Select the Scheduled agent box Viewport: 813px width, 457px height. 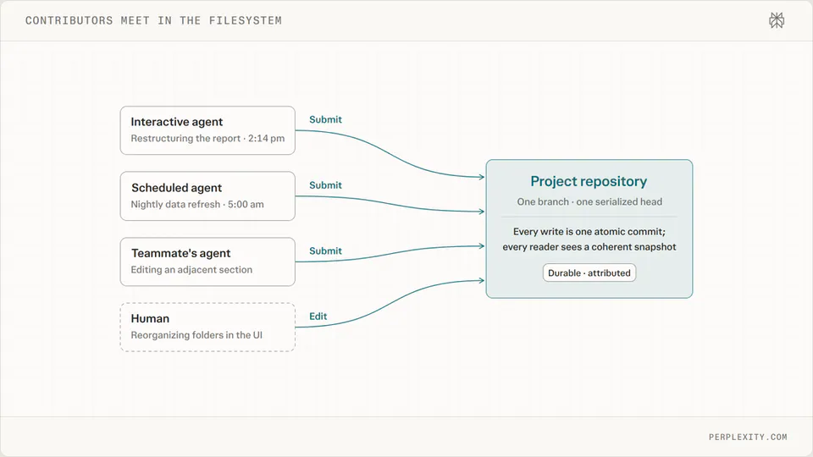pos(207,195)
